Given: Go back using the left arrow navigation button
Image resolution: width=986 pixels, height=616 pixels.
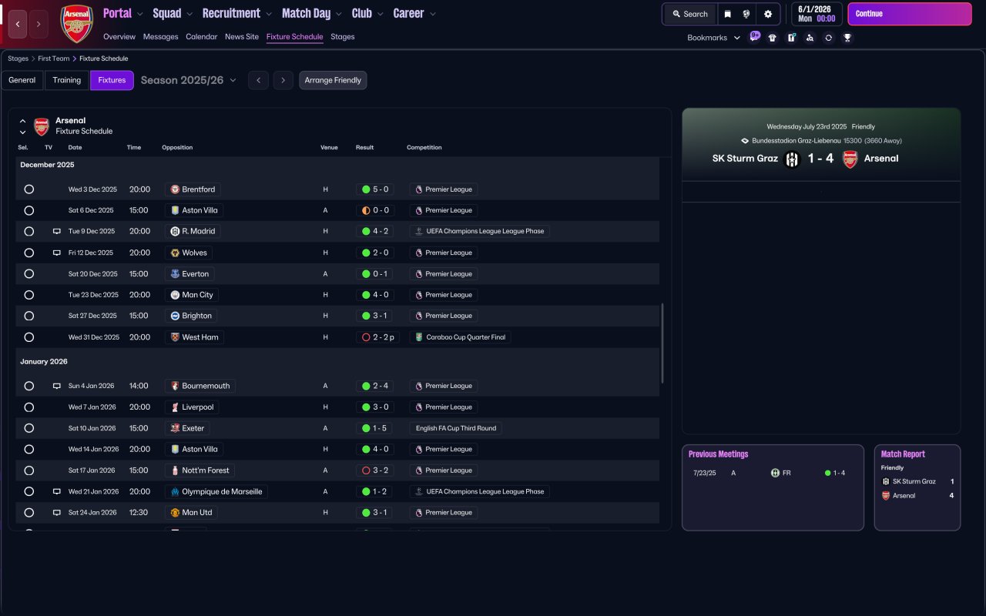Looking at the screenshot, I should pyautogui.click(x=18, y=24).
